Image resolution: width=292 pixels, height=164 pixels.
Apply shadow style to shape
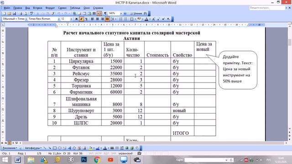coord(127,148)
